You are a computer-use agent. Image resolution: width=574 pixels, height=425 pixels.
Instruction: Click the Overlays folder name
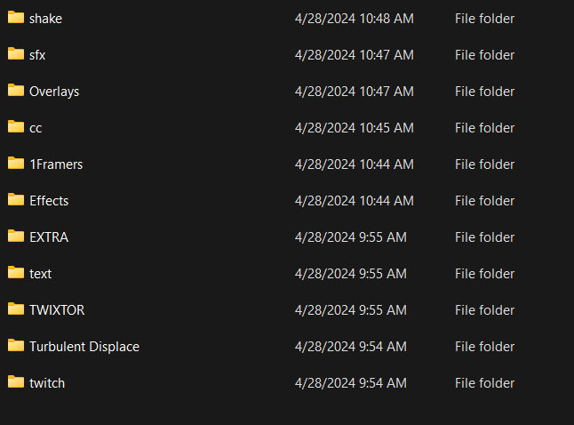54,92
